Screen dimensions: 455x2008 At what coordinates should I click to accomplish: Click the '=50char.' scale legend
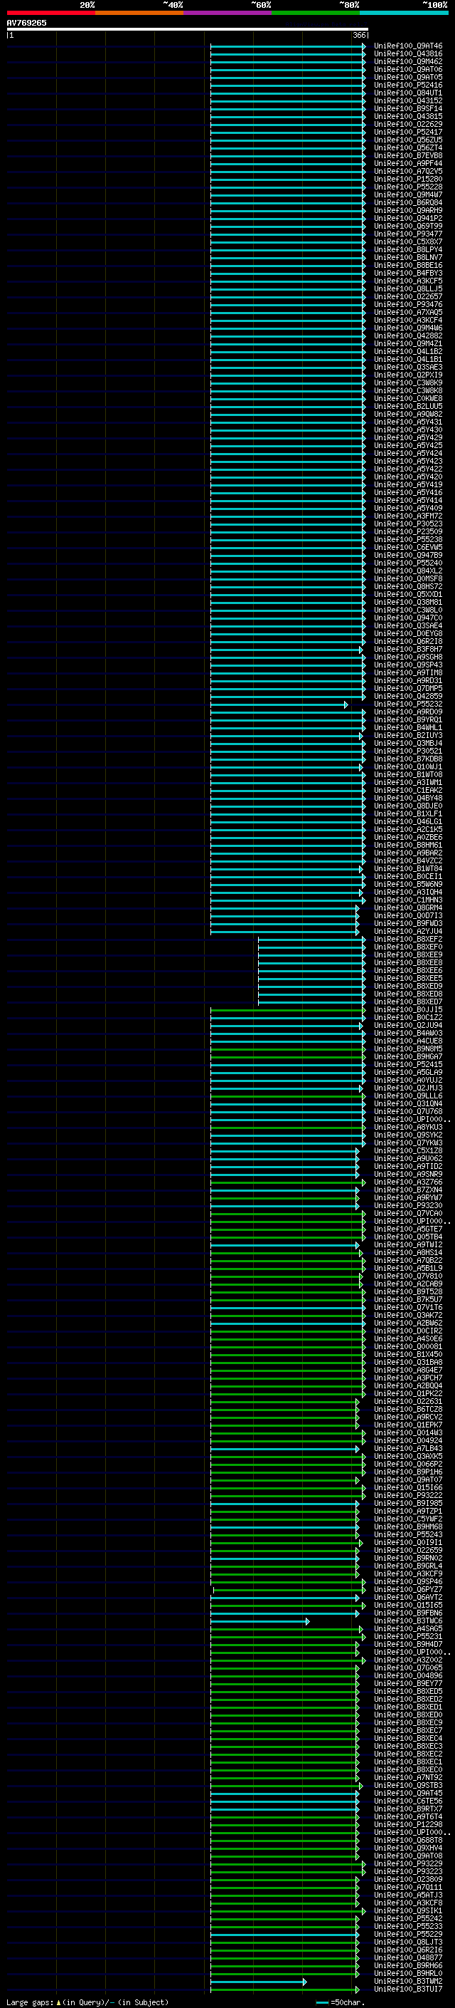(339, 2002)
